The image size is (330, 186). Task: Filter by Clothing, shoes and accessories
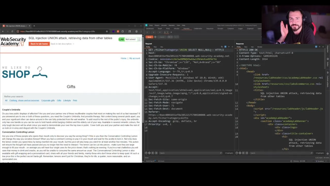(24, 100)
